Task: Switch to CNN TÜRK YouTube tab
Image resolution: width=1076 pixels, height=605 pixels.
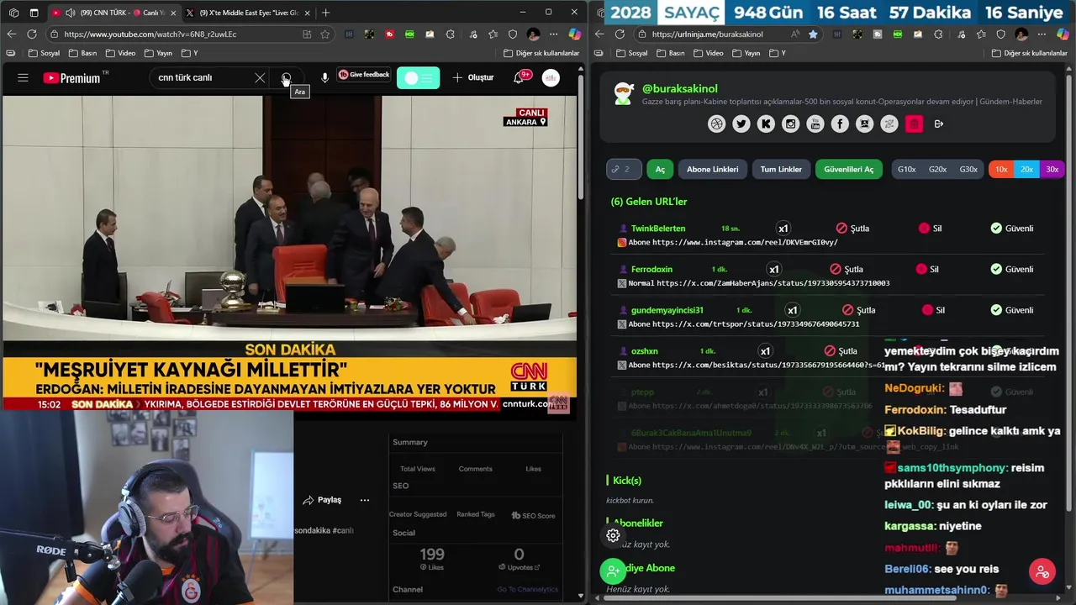Action: tap(113, 13)
